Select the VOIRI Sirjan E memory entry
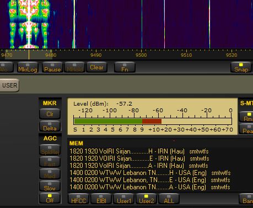 click(x=139, y=158)
